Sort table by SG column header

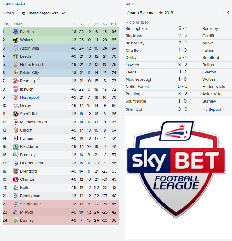[x=105, y=24]
